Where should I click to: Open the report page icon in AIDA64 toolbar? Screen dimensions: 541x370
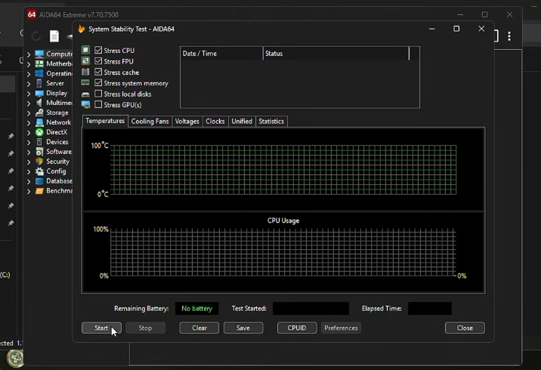pos(54,35)
